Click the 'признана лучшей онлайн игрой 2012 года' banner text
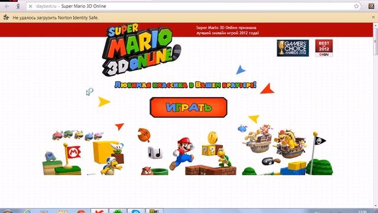 coord(227,30)
